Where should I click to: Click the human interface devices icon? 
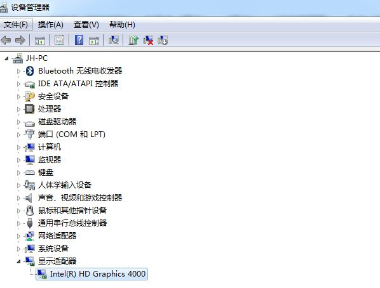tap(30, 185)
